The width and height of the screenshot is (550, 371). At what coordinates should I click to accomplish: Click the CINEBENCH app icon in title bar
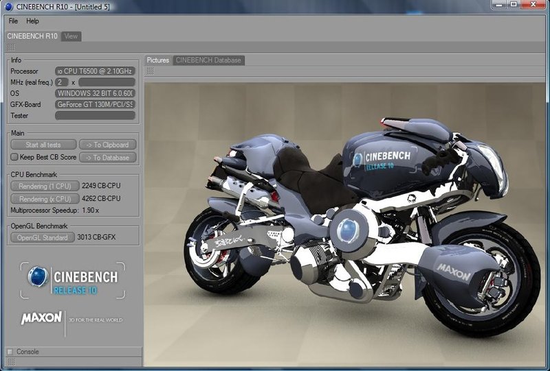pyautogui.click(x=9, y=6)
